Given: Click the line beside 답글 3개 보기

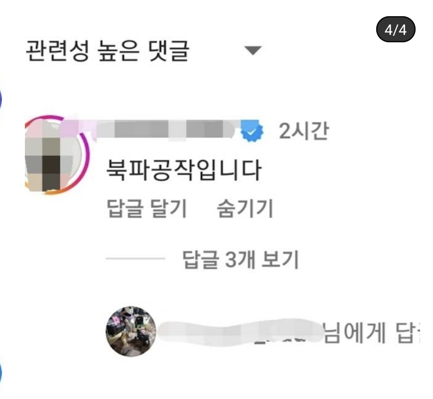Looking at the screenshot, I should (x=135, y=258).
